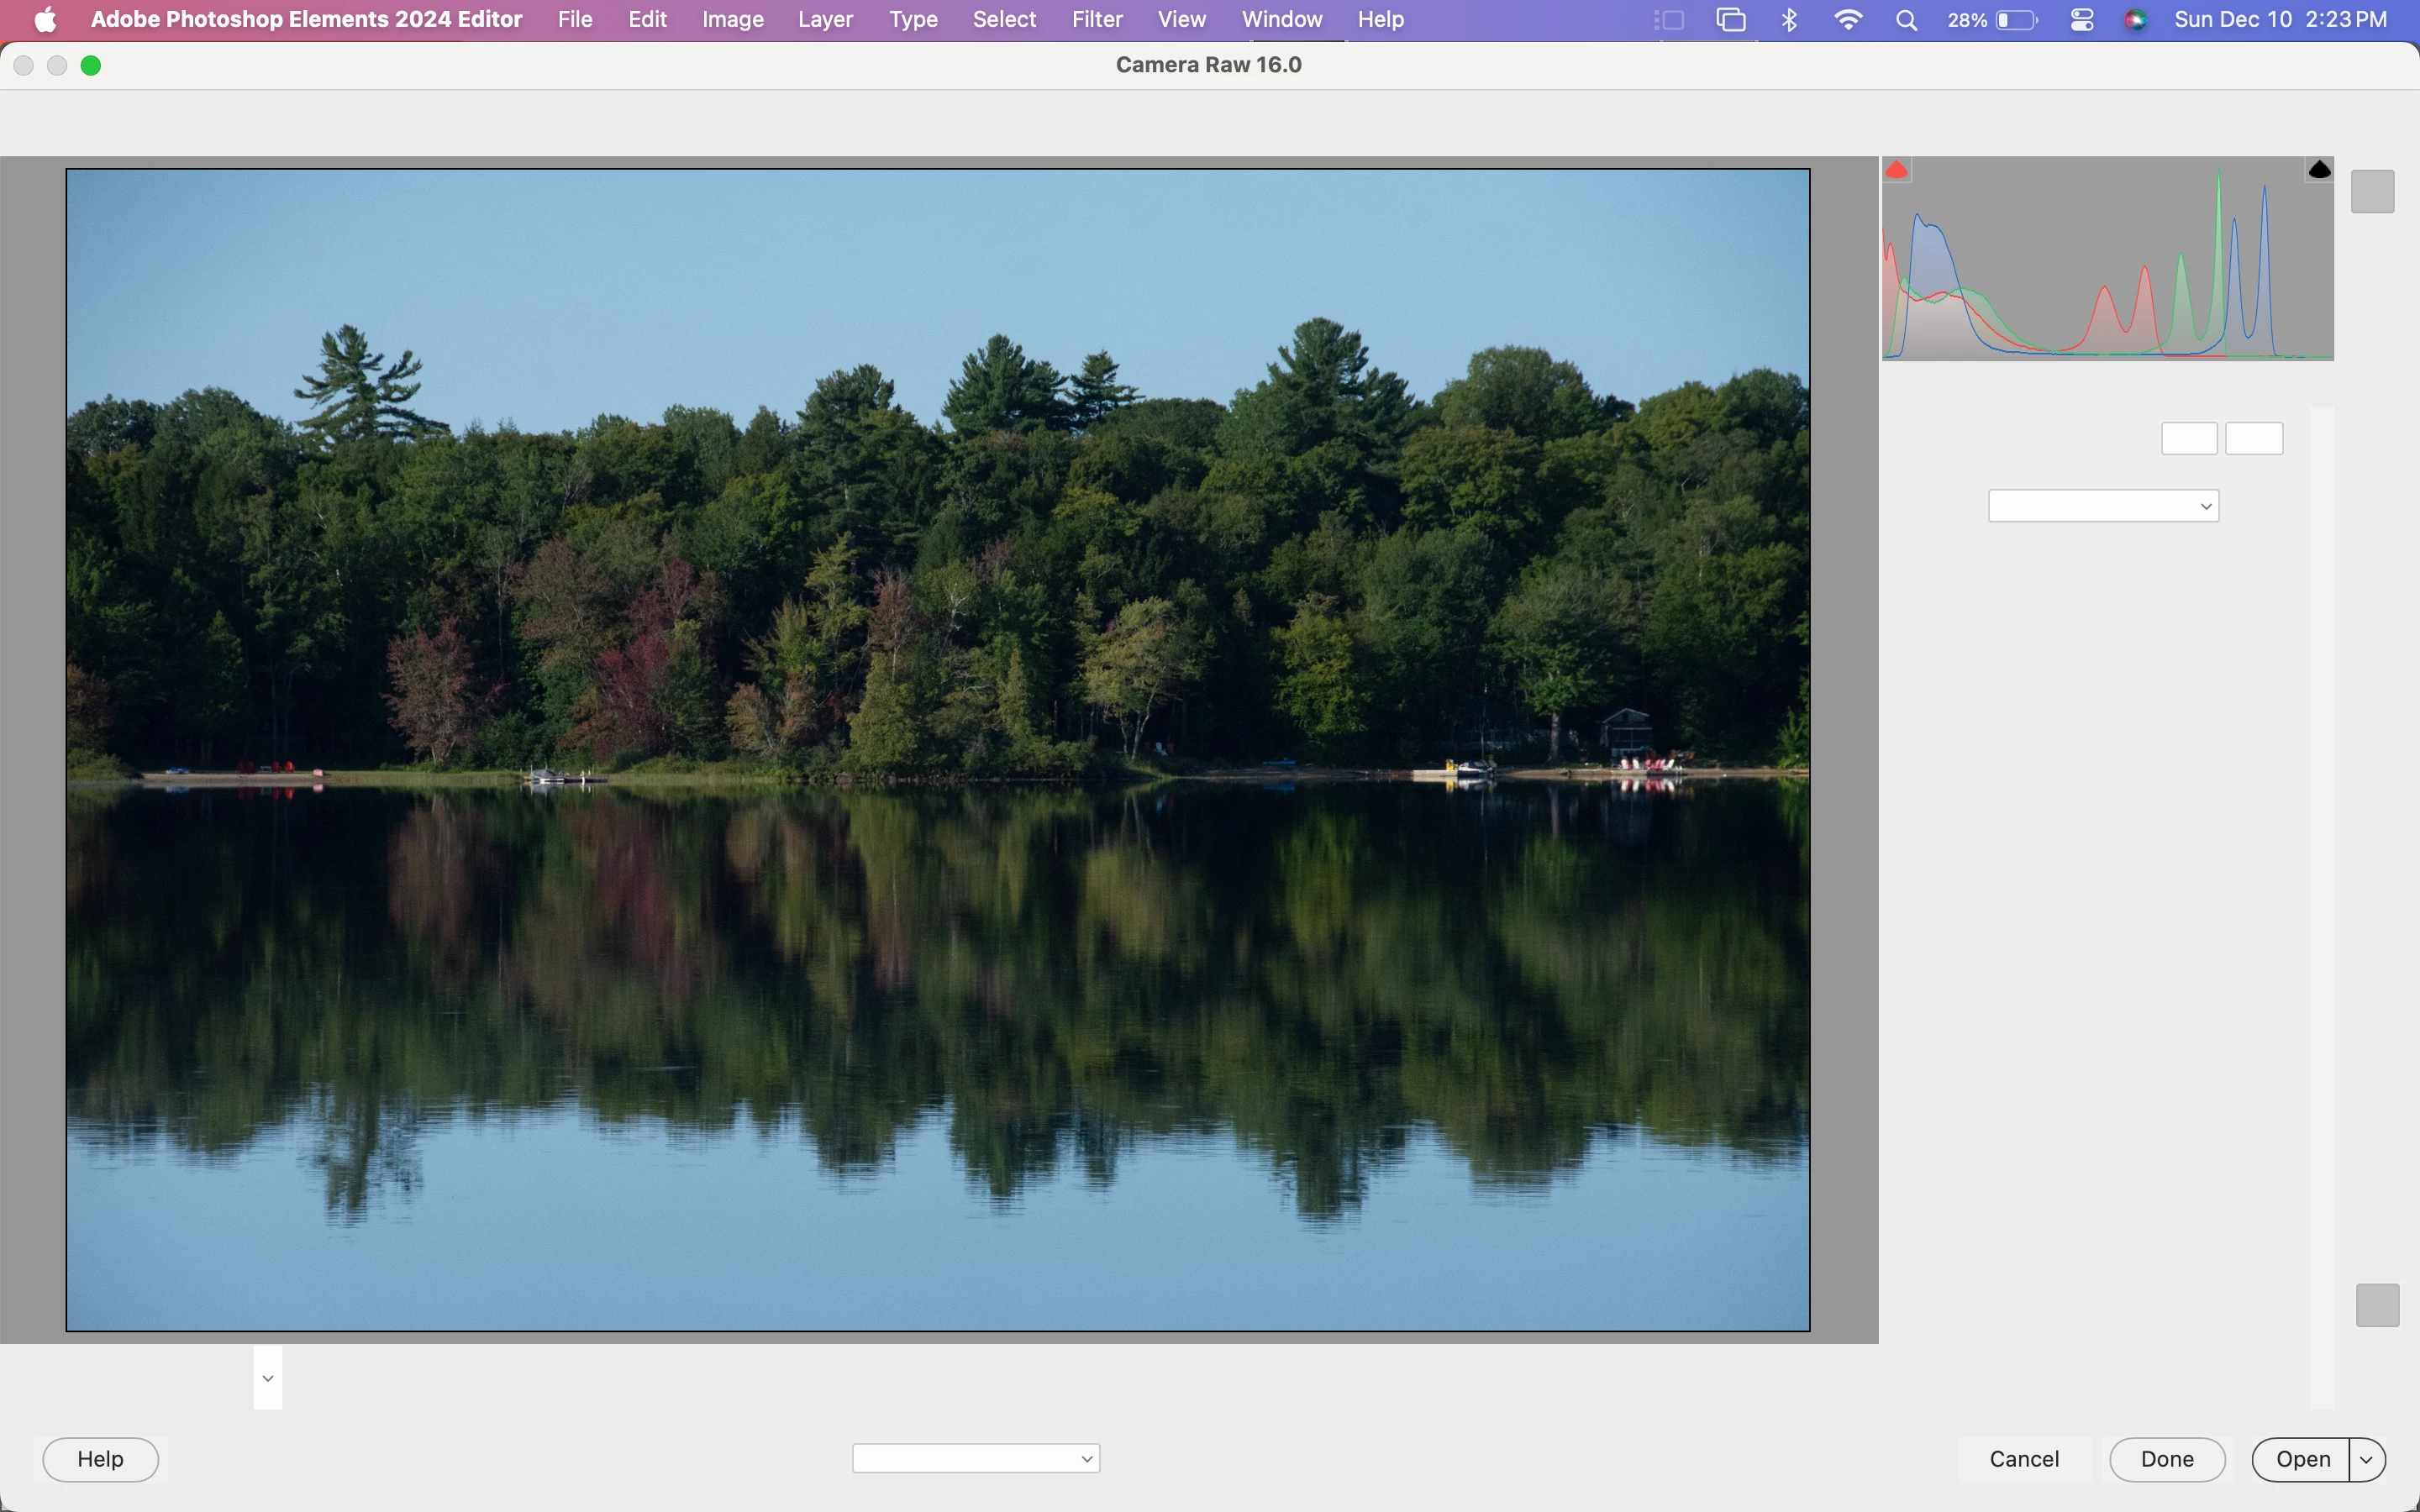The height and width of the screenshot is (1512, 2420).
Task: Open the Window menu
Action: point(1282,20)
